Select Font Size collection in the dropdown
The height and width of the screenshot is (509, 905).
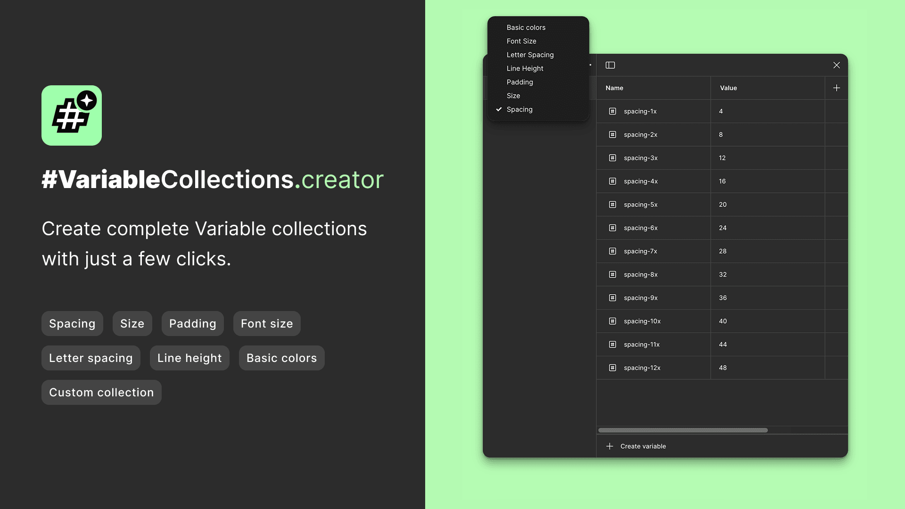(x=521, y=41)
